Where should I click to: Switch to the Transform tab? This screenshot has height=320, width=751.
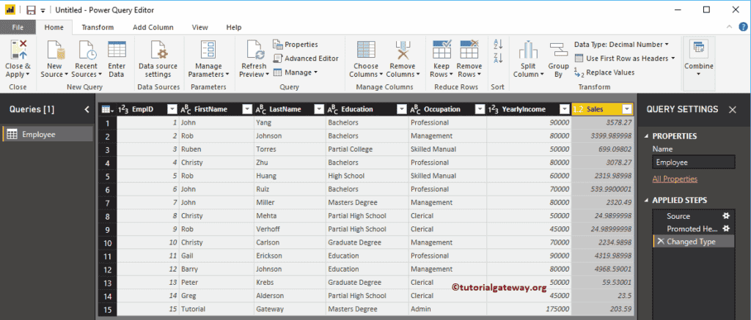click(98, 27)
